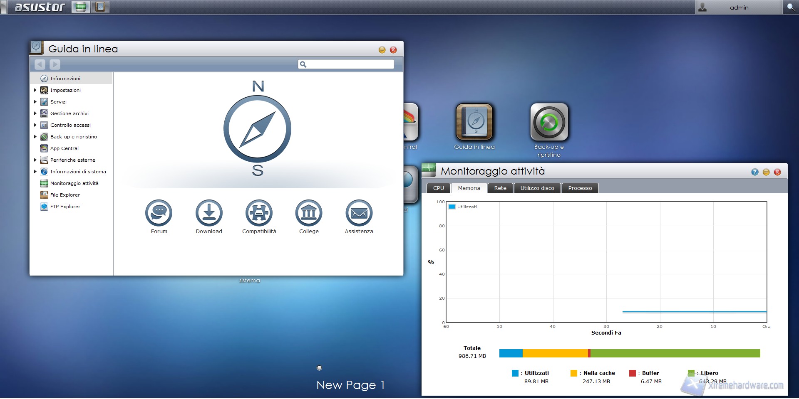The width and height of the screenshot is (799, 399).
Task: Click the help search input field
Action: coord(350,64)
